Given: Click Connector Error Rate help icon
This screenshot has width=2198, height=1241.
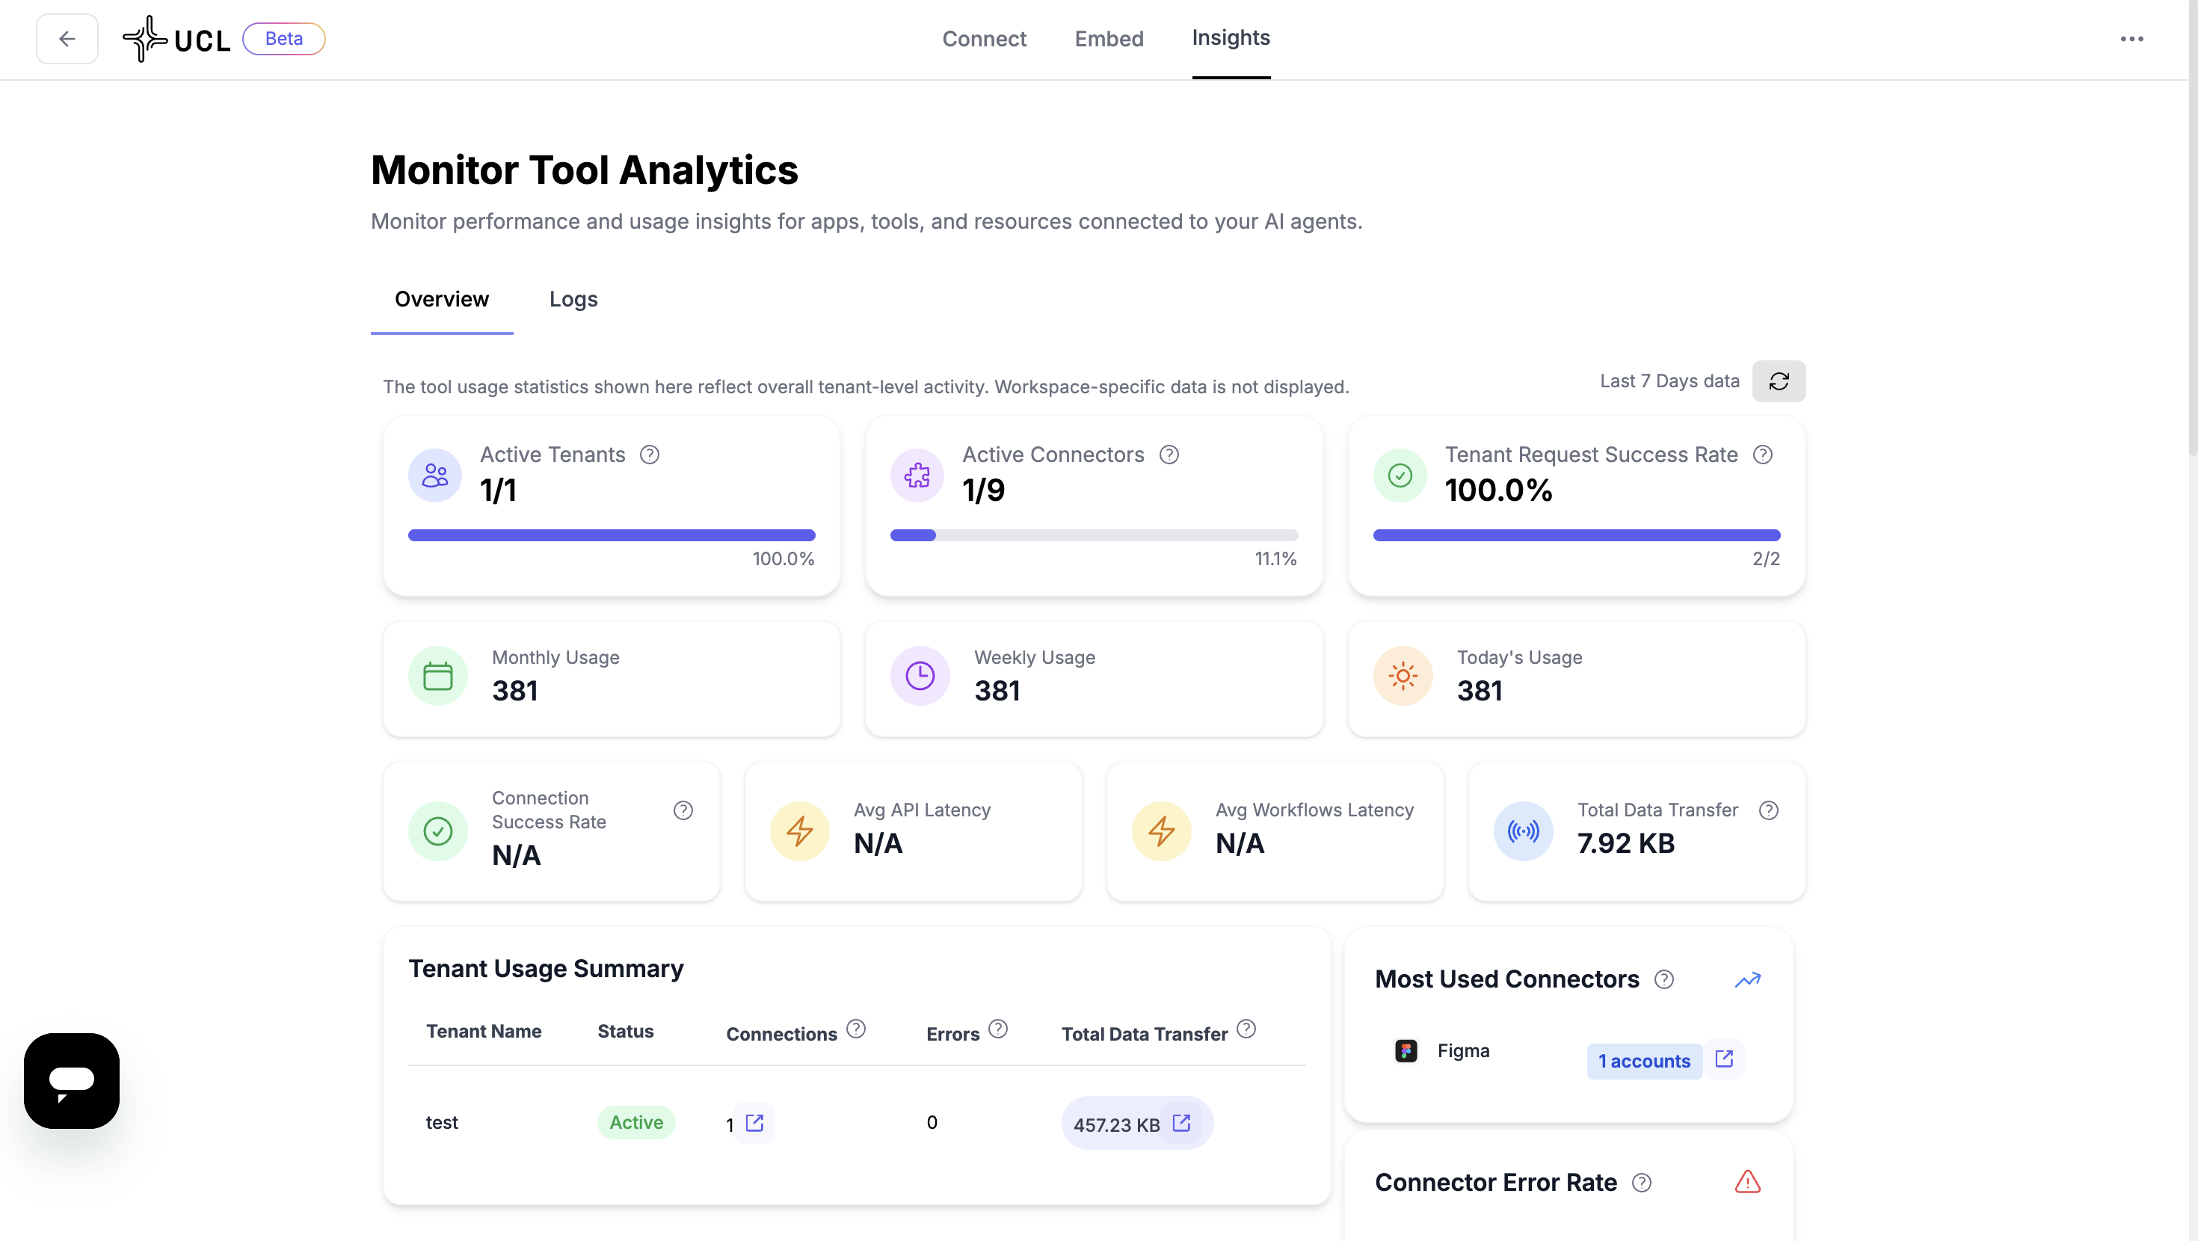Looking at the screenshot, I should pos(1642,1182).
